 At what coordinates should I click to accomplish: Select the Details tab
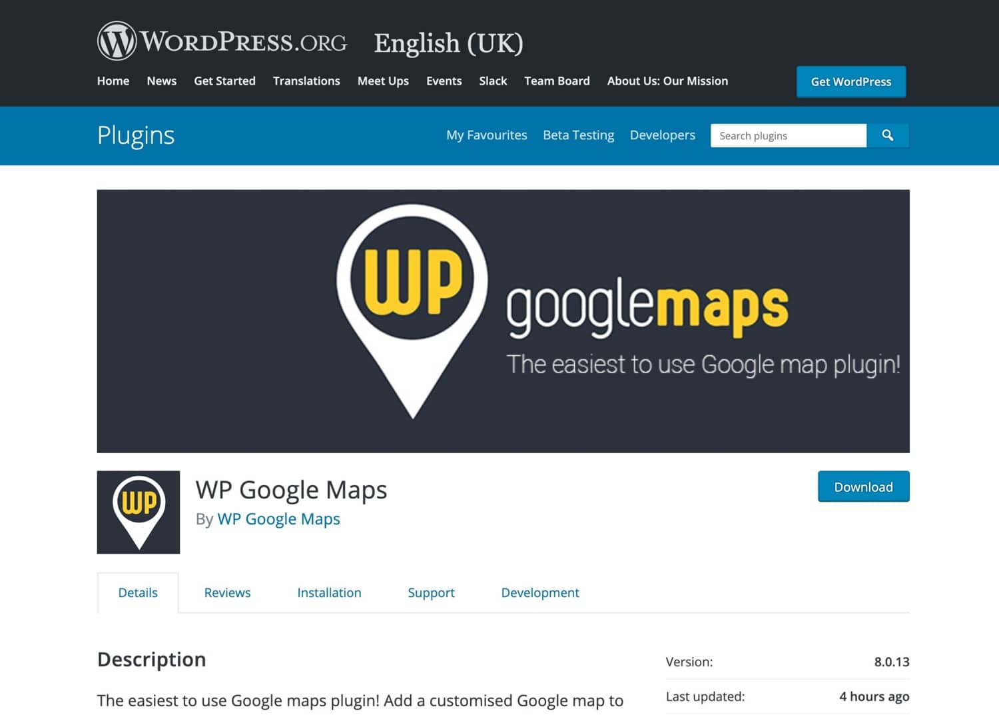click(x=138, y=592)
